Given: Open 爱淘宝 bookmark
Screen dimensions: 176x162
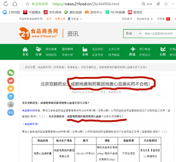Looking at the screenshot, I should coord(135,12).
